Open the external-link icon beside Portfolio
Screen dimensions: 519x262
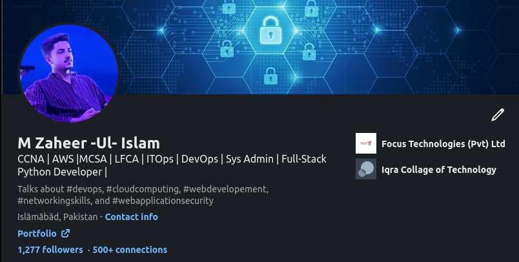65,234
